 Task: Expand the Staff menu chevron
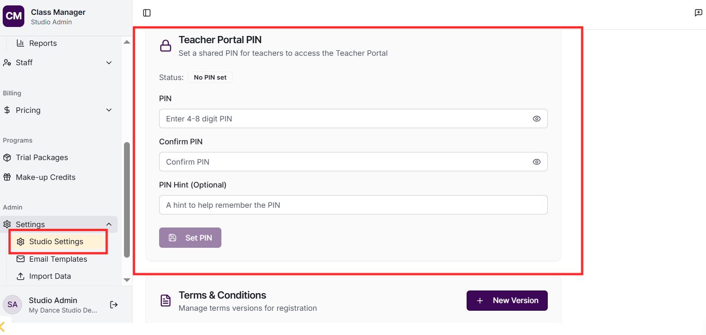(x=109, y=63)
